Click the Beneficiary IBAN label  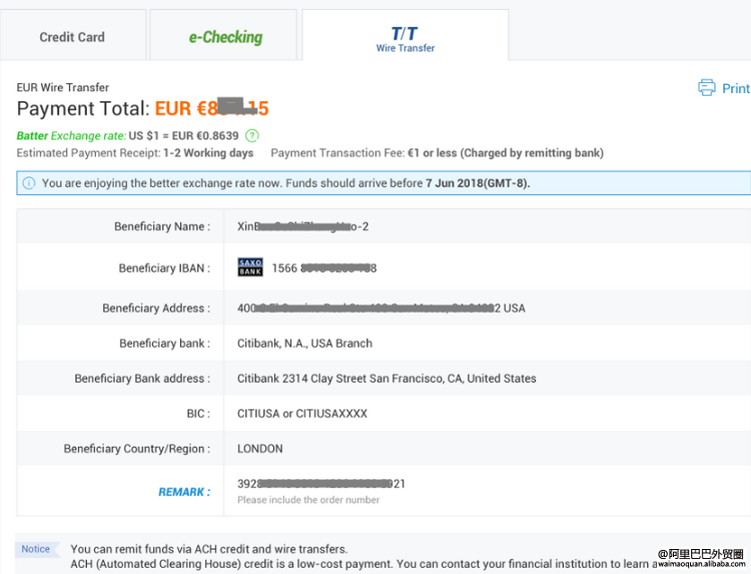pyautogui.click(x=165, y=268)
